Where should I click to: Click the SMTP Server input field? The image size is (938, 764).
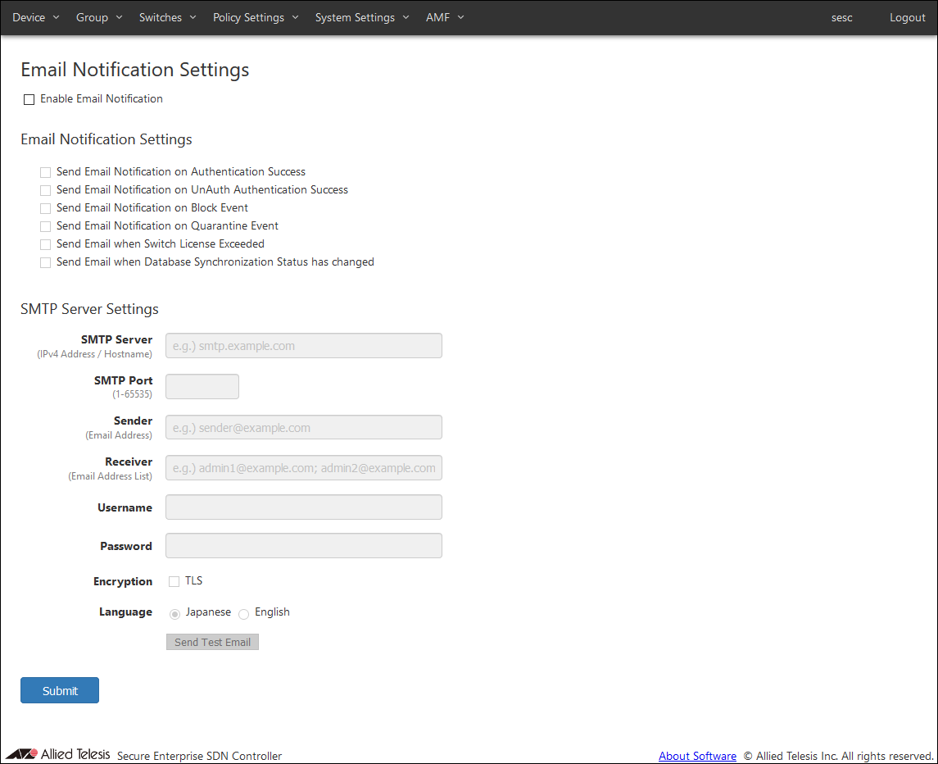click(303, 346)
